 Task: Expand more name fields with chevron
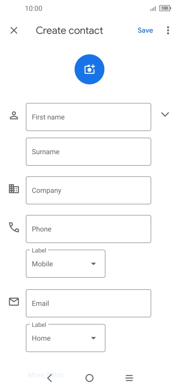[165, 114]
